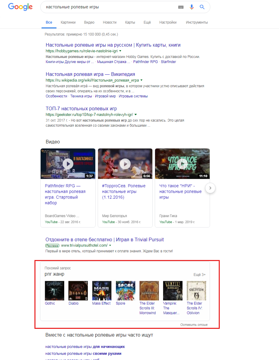
Task: Open the Gothic text link
Action: 50,303
